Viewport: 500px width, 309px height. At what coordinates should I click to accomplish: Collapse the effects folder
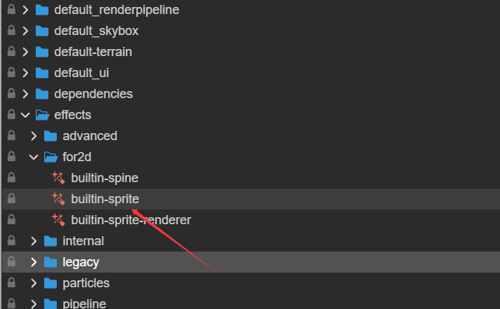[x=25, y=115]
